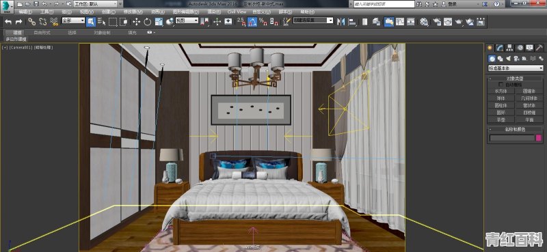Toggle Spinner Snap button
The image size is (547, 252).
tap(274, 22)
